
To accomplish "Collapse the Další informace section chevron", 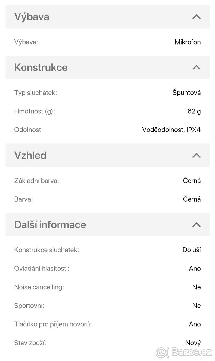I will point(196,225).
